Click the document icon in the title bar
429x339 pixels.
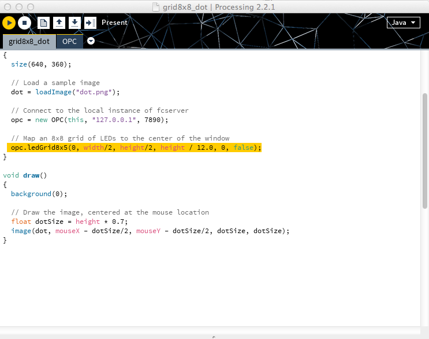(156, 7)
